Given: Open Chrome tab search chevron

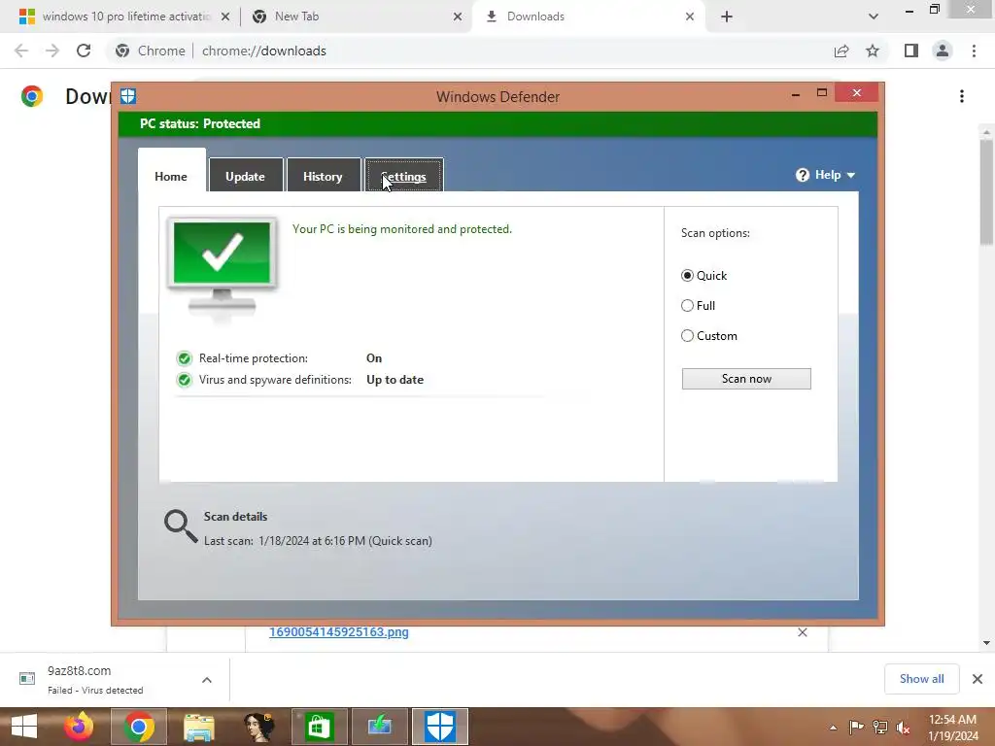Looking at the screenshot, I should click(x=874, y=17).
